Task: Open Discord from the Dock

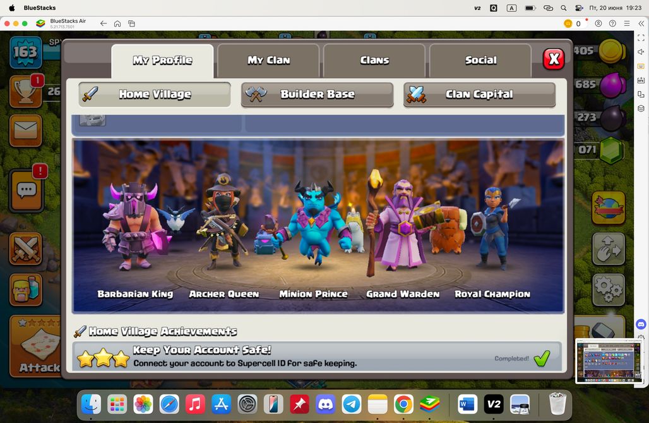Action: (326, 404)
